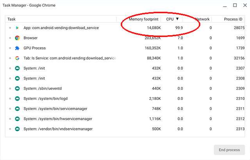Click the 203,652K memory value

[x=153, y=38]
